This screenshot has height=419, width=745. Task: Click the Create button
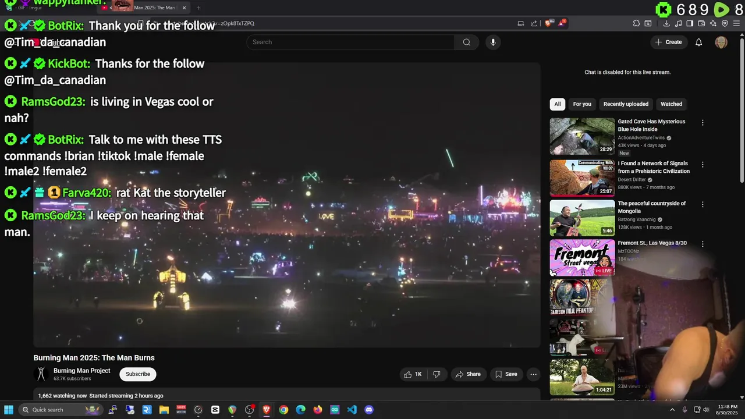point(668,42)
